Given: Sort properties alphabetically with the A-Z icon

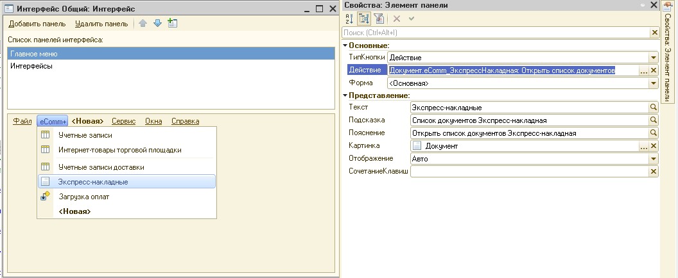Looking at the screenshot, I should (350, 19).
